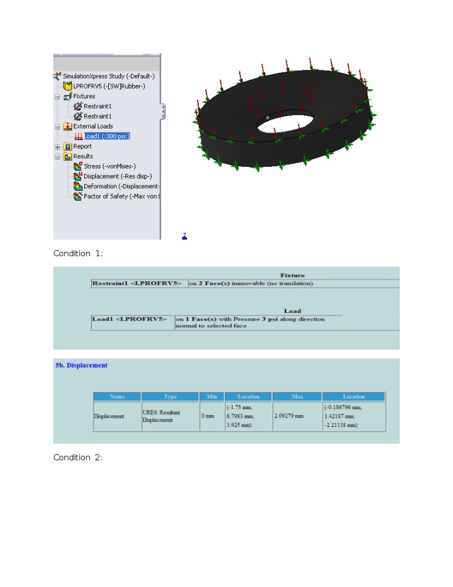
Task: Click the Type column header
Action: click(x=170, y=396)
